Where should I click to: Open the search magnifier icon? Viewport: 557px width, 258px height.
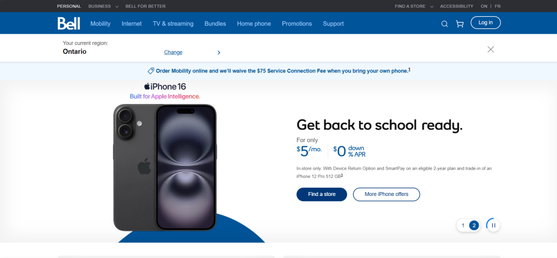444,24
